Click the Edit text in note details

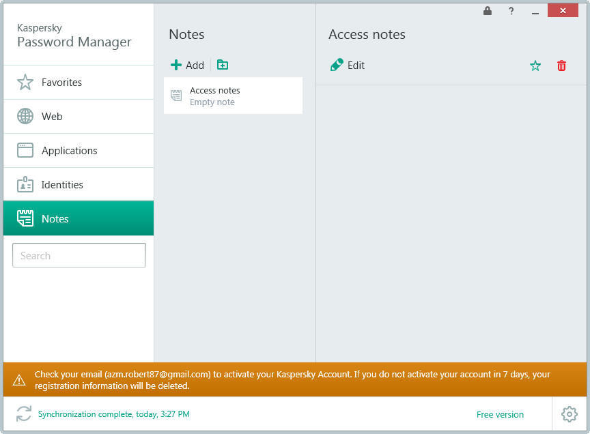(356, 66)
